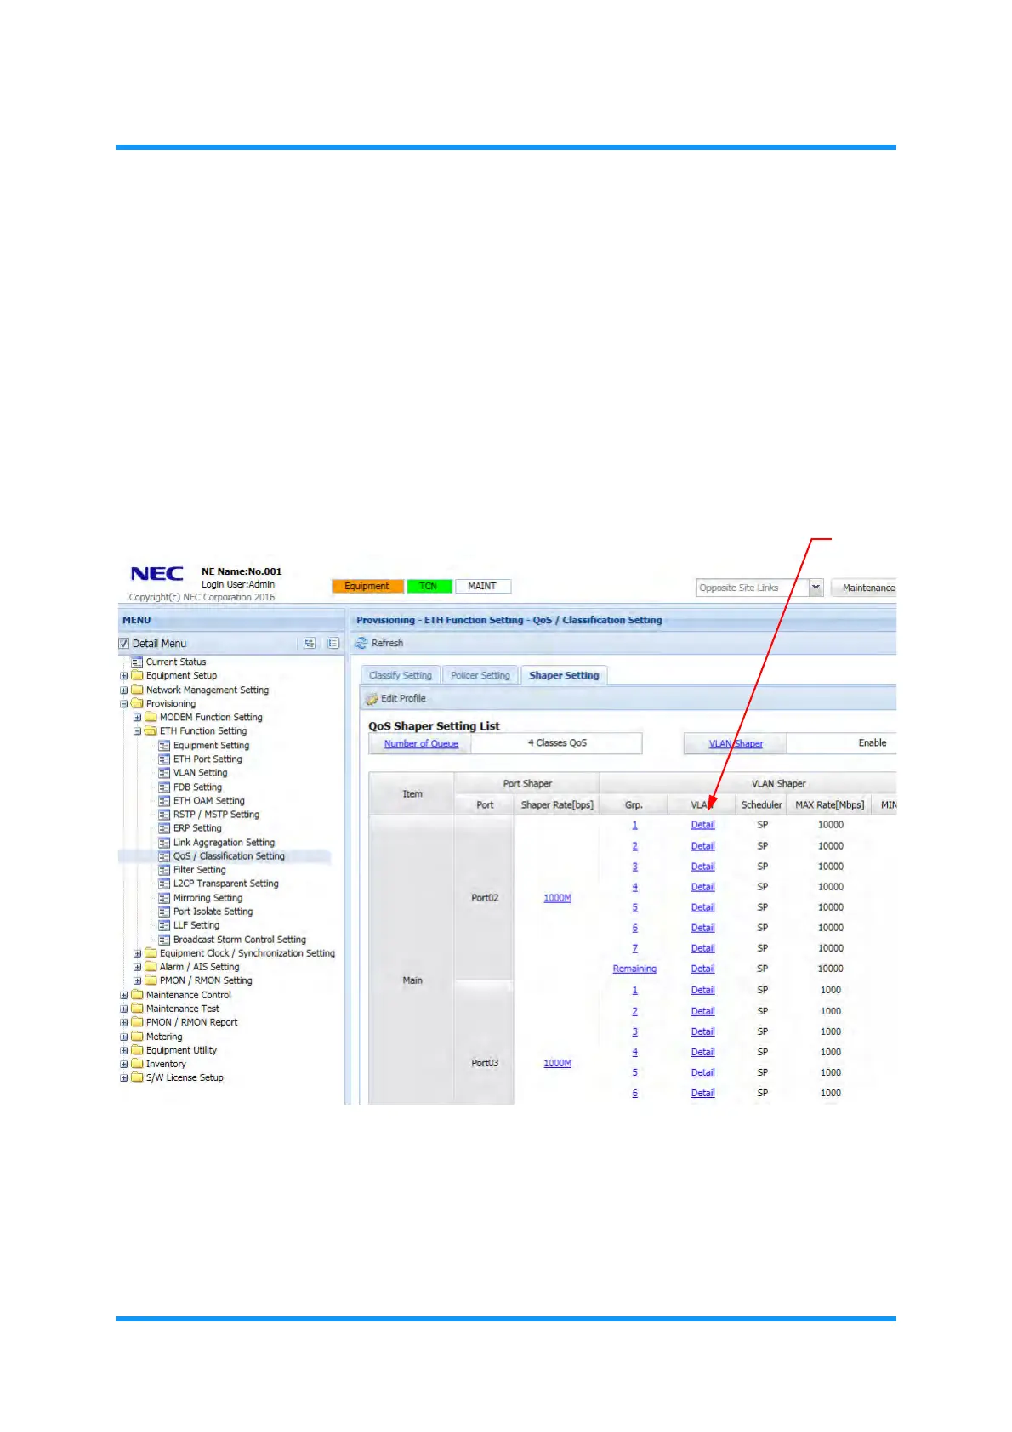1012x1432 pixels.
Task: Click the 'MAX Rate[Mbps]' column header
Action: [829, 804]
